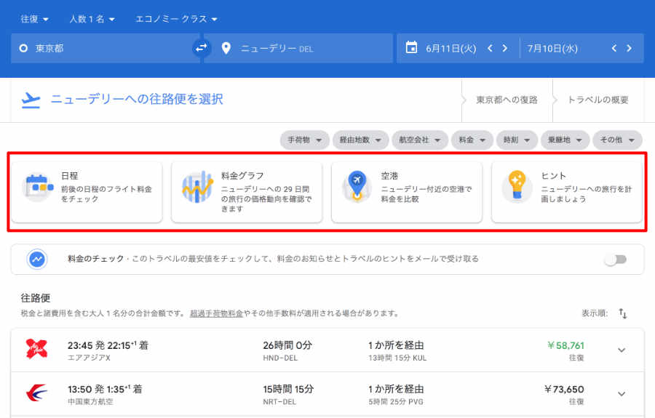Go to next return date after 7月10日
This screenshot has width=655, height=418.
pos(629,49)
